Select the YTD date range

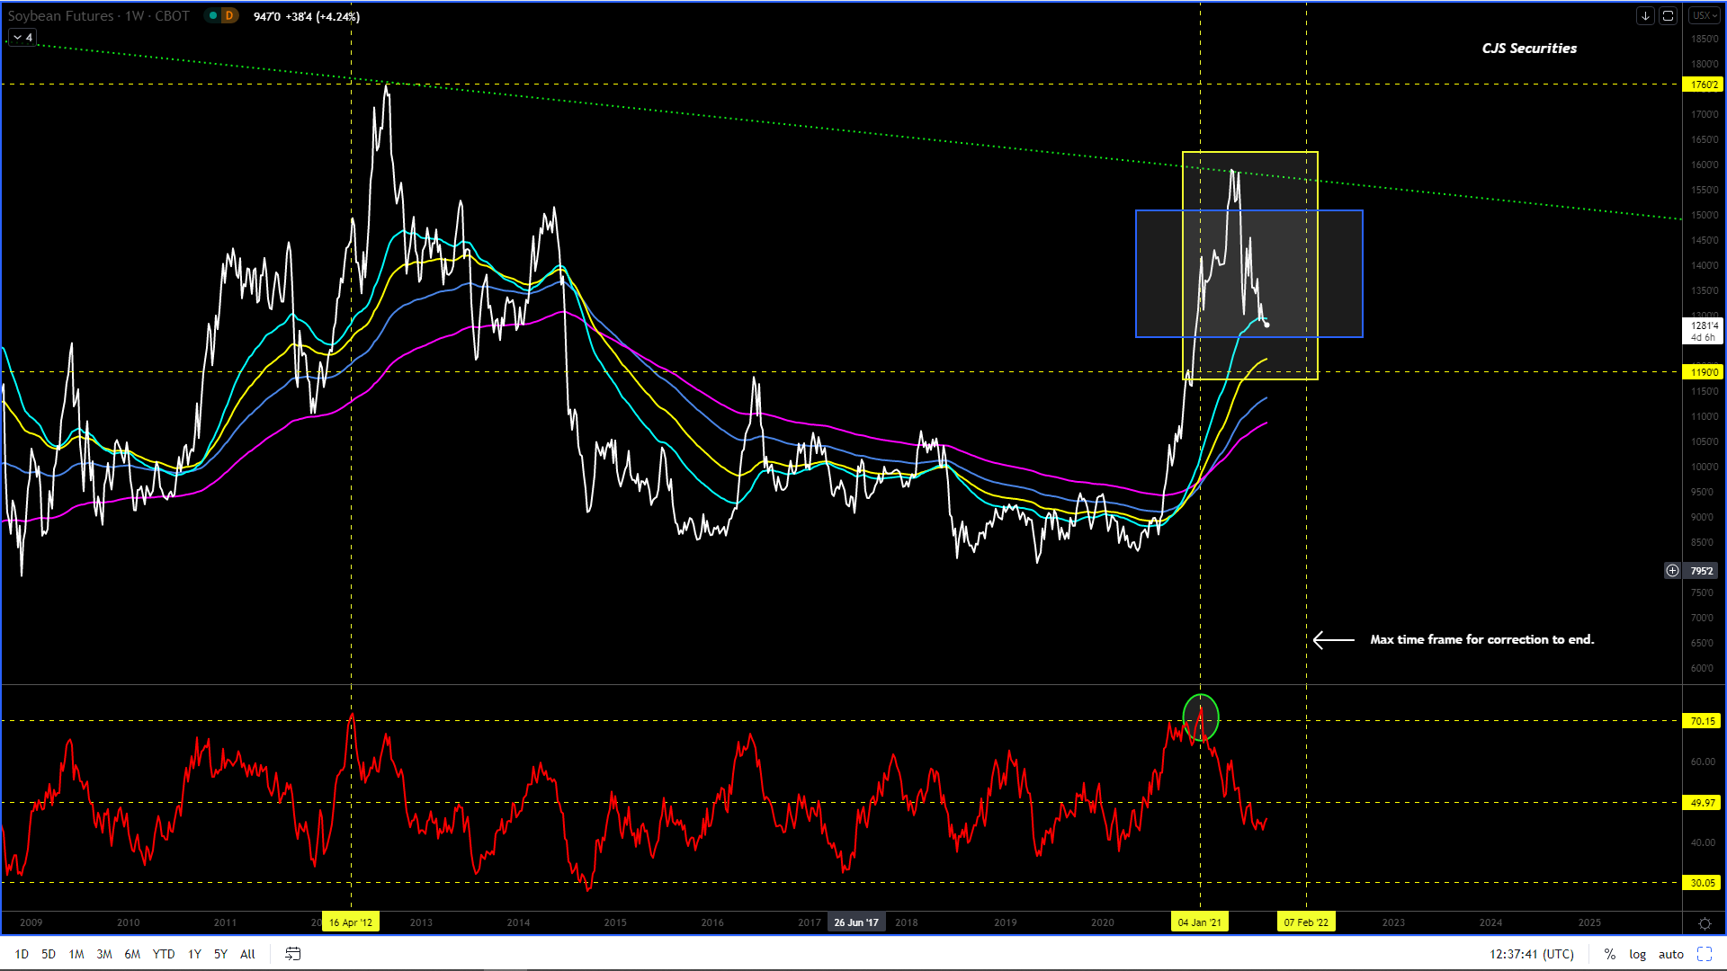164,954
